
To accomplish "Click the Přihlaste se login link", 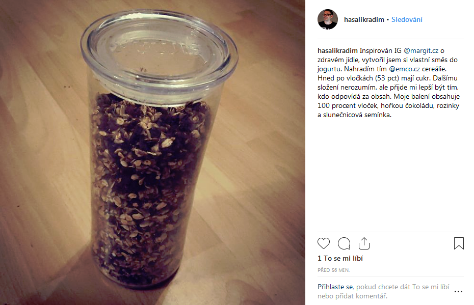I will tap(335, 287).
